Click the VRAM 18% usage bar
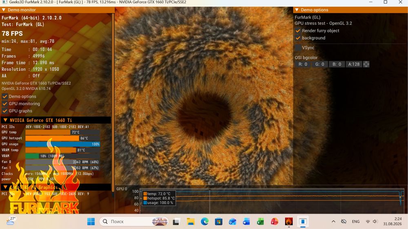 coord(63,156)
